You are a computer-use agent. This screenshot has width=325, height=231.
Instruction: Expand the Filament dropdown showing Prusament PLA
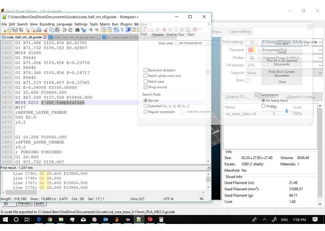(320, 50)
